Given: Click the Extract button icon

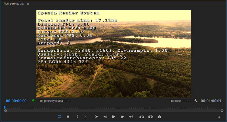Looking at the screenshot, I should 151,117.
